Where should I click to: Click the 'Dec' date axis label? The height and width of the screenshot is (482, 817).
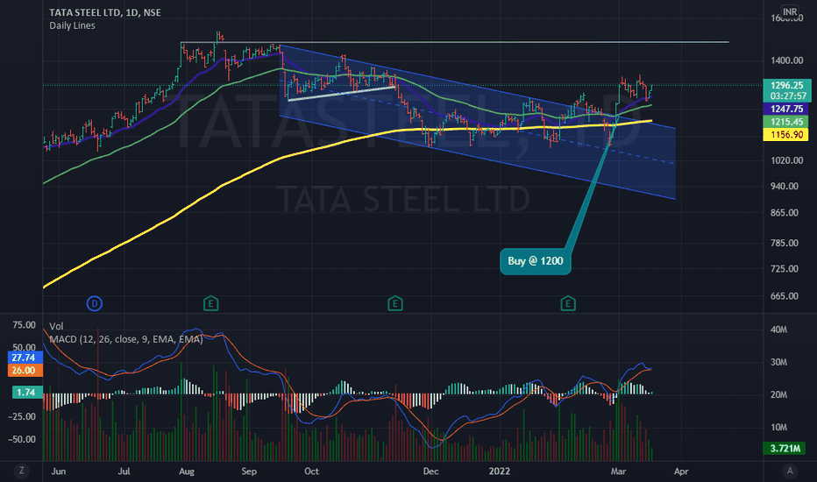(x=431, y=471)
